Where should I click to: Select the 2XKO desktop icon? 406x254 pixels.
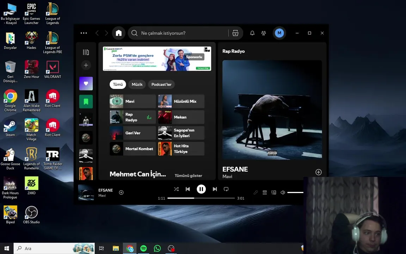coord(31,186)
